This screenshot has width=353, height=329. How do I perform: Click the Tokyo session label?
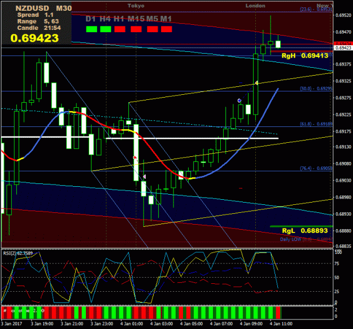click(136, 6)
